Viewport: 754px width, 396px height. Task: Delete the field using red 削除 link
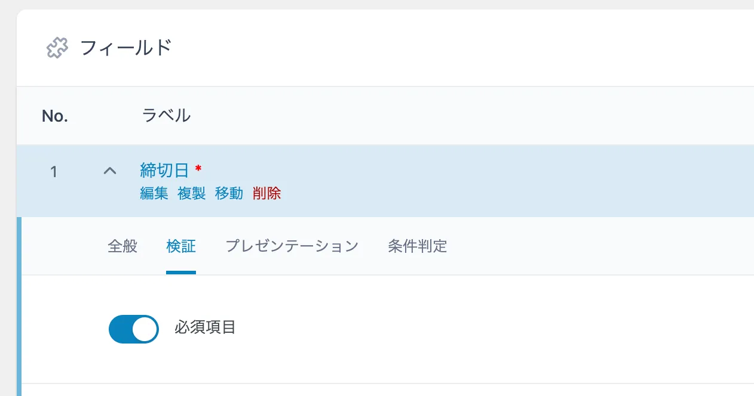coord(266,193)
